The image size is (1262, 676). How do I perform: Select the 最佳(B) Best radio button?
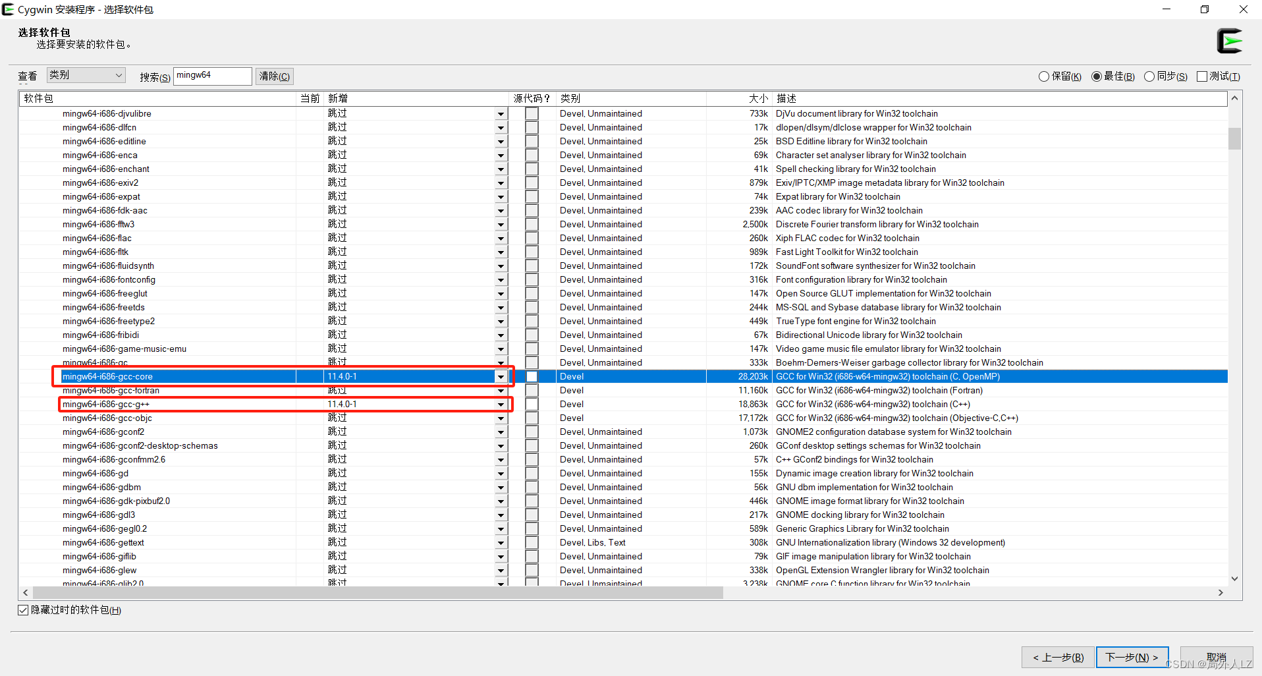1097,76
